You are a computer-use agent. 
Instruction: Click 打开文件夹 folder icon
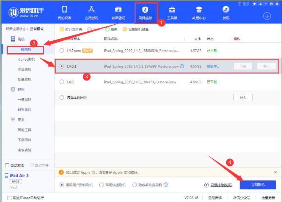pos(62,29)
